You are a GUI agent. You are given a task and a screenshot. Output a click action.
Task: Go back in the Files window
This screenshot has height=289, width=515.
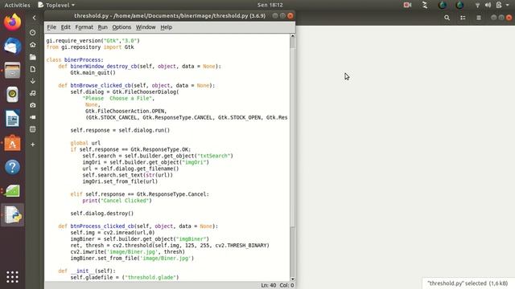click(x=34, y=18)
